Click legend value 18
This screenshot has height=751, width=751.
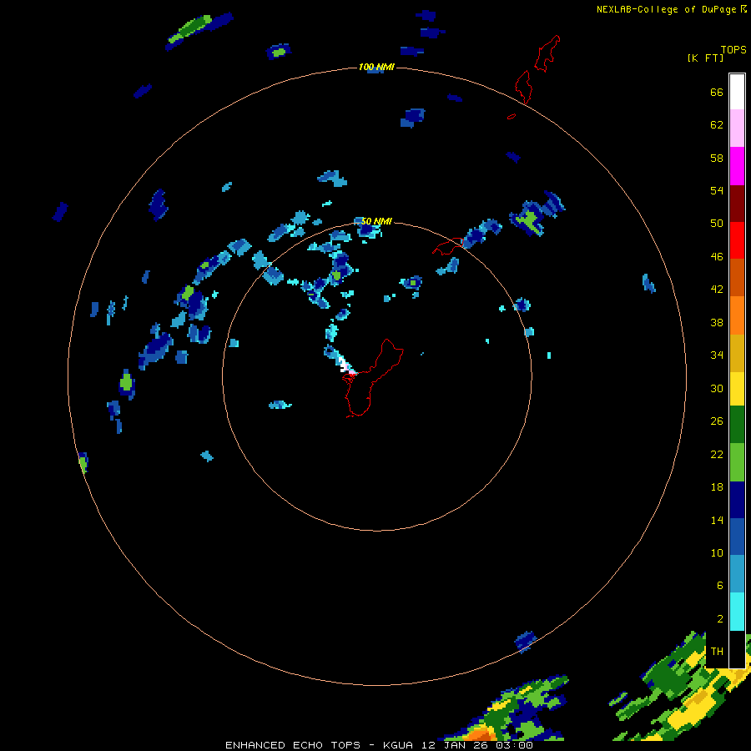717,487
